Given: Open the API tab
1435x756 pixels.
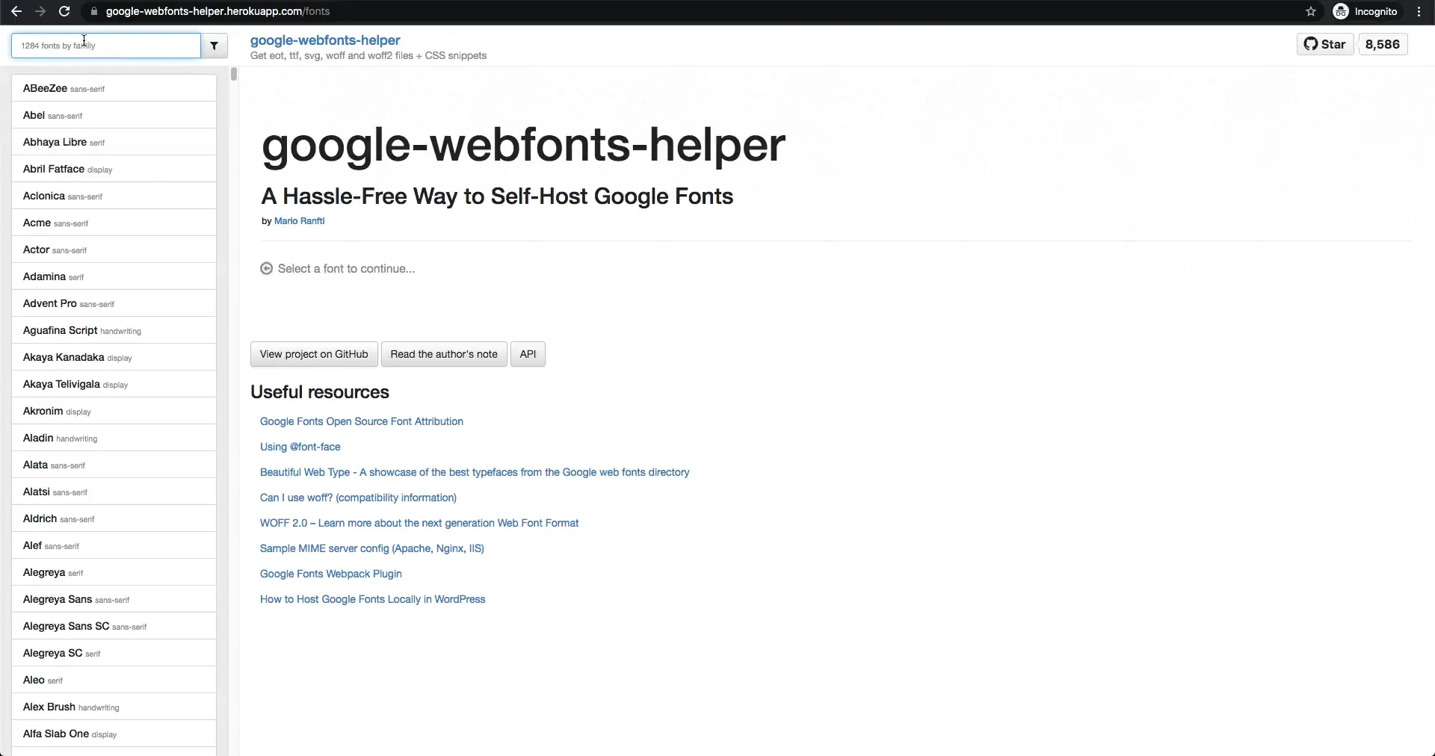Looking at the screenshot, I should (528, 354).
